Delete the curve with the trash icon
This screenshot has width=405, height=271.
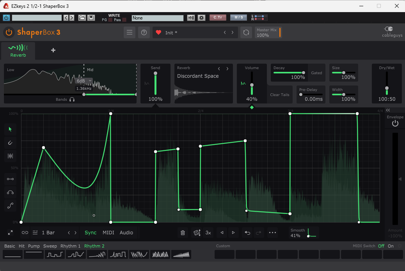coord(183,233)
